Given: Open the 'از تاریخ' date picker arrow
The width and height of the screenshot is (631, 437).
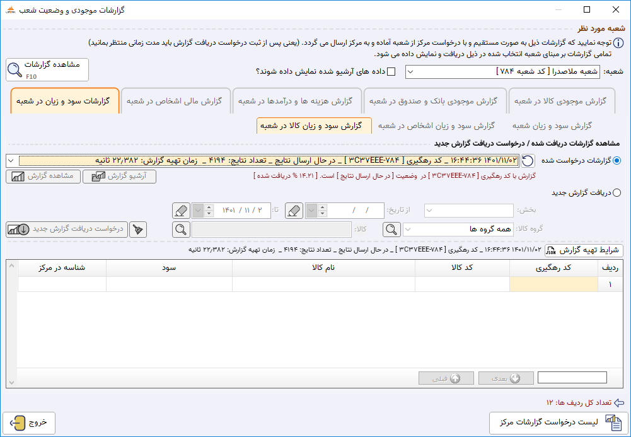Looking at the screenshot, I should pos(311,211).
